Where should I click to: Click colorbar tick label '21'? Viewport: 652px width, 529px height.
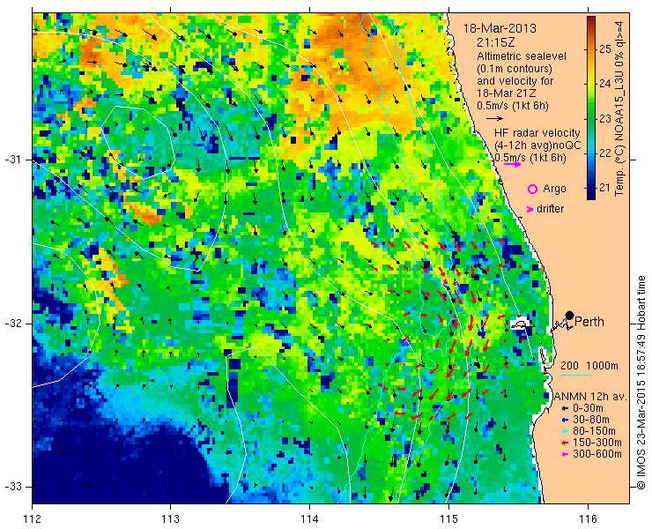tap(605, 188)
